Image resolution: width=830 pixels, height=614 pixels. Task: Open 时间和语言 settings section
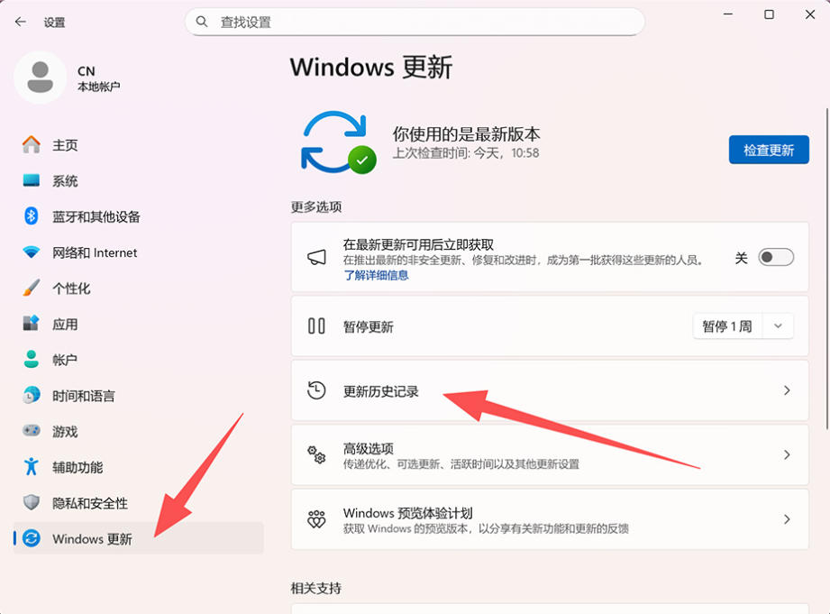[x=83, y=396]
